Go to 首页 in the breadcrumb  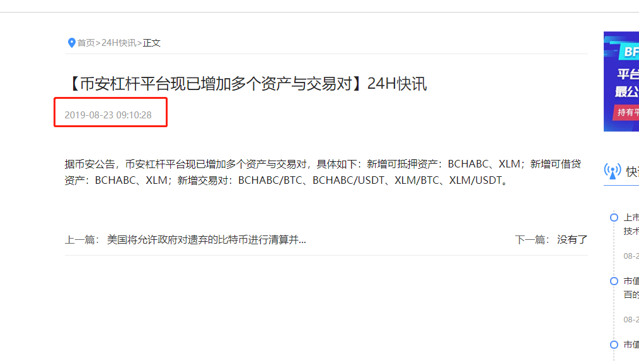coord(86,43)
